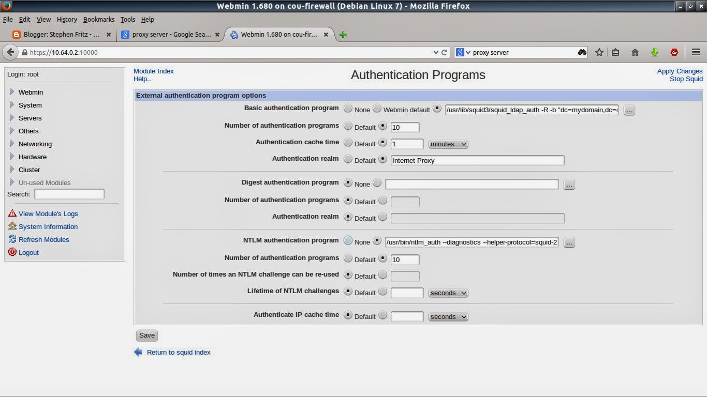Click the Basic Authentication realm text field

click(477, 160)
